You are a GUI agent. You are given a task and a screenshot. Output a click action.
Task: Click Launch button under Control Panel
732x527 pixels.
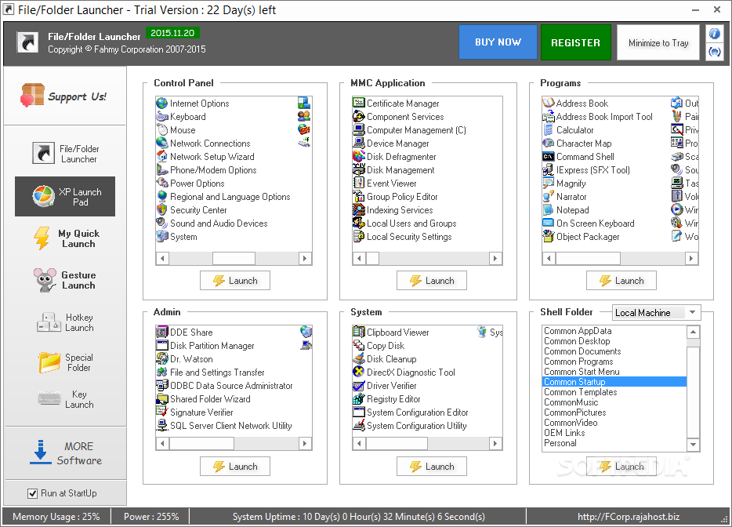(x=235, y=280)
